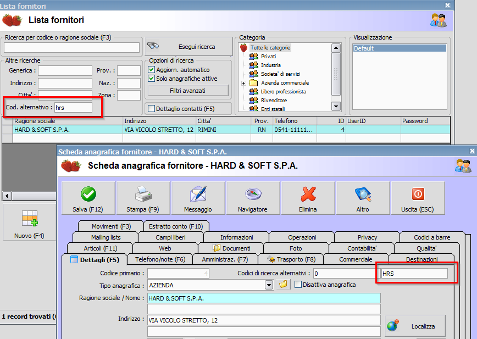Click the Telefono column header
This screenshot has height=339, width=477.
point(295,121)
